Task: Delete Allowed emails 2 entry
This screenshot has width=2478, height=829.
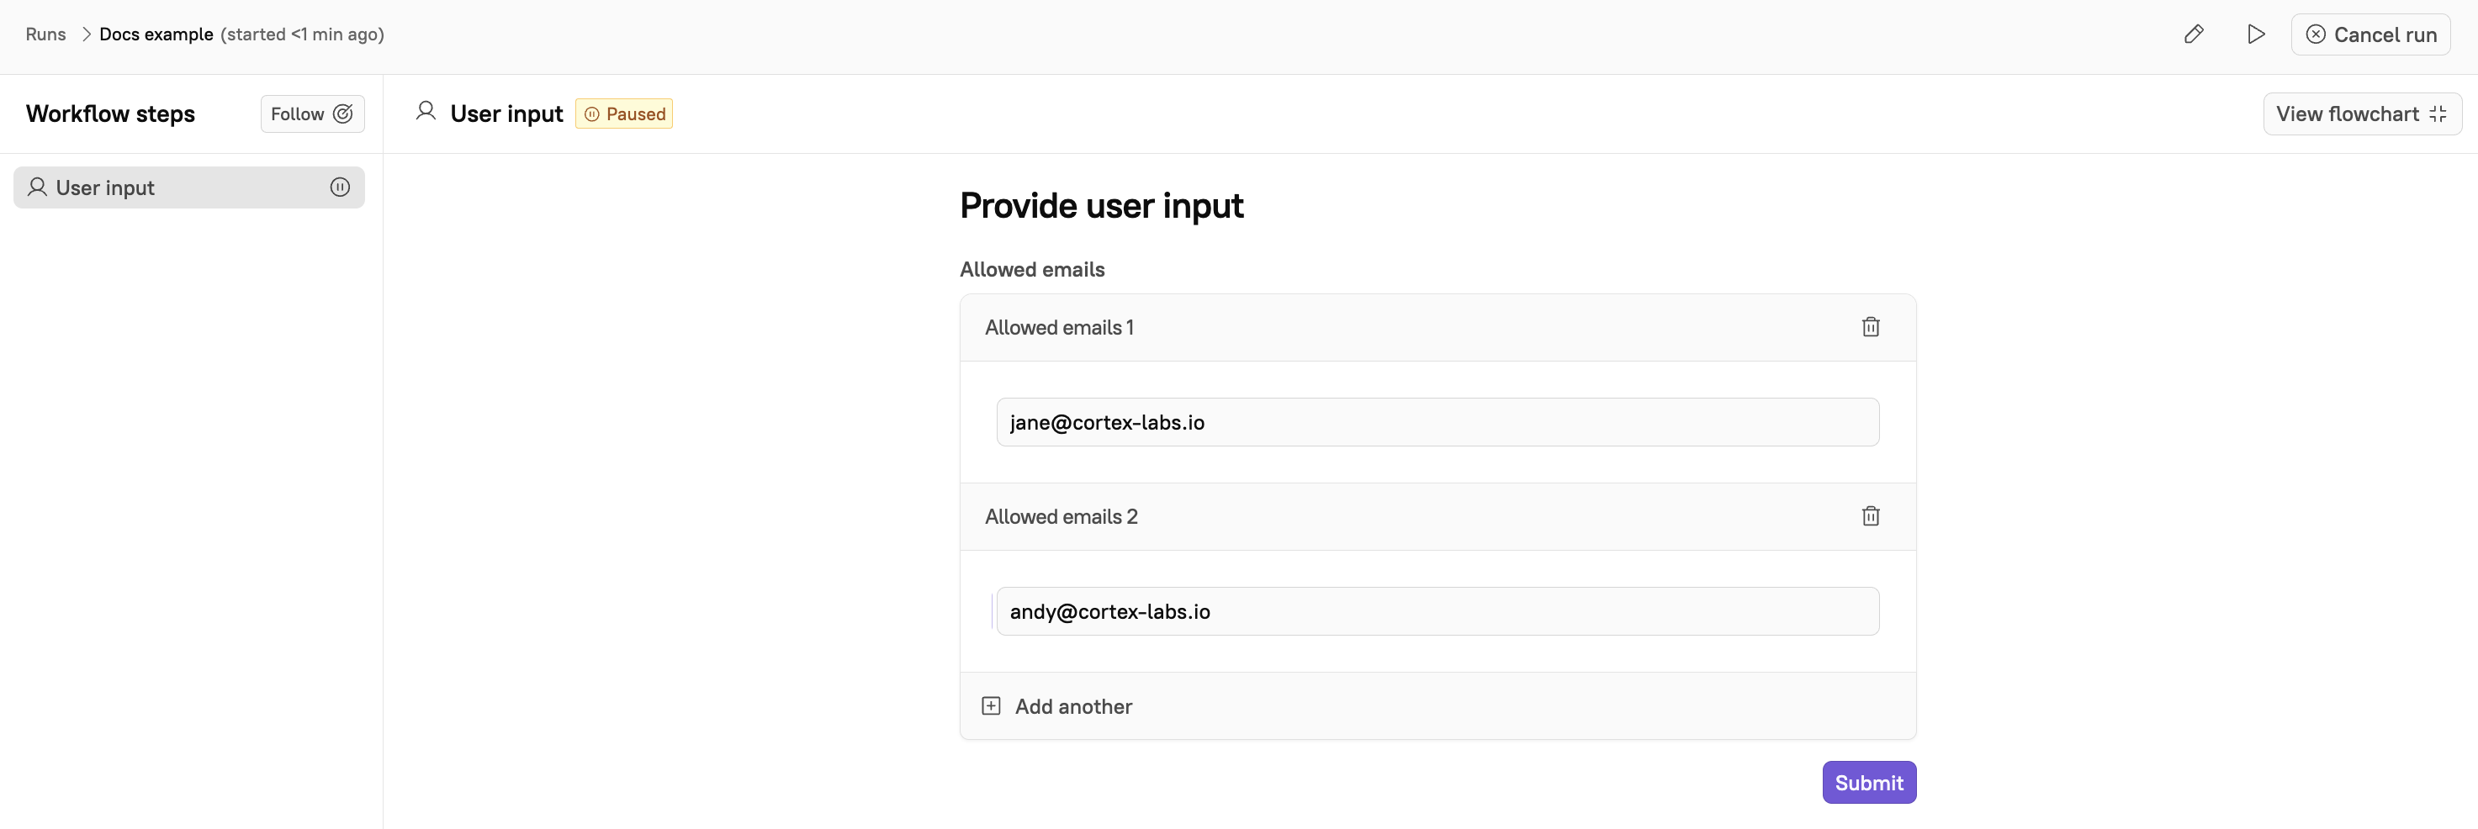Action: pos(1870,516)
